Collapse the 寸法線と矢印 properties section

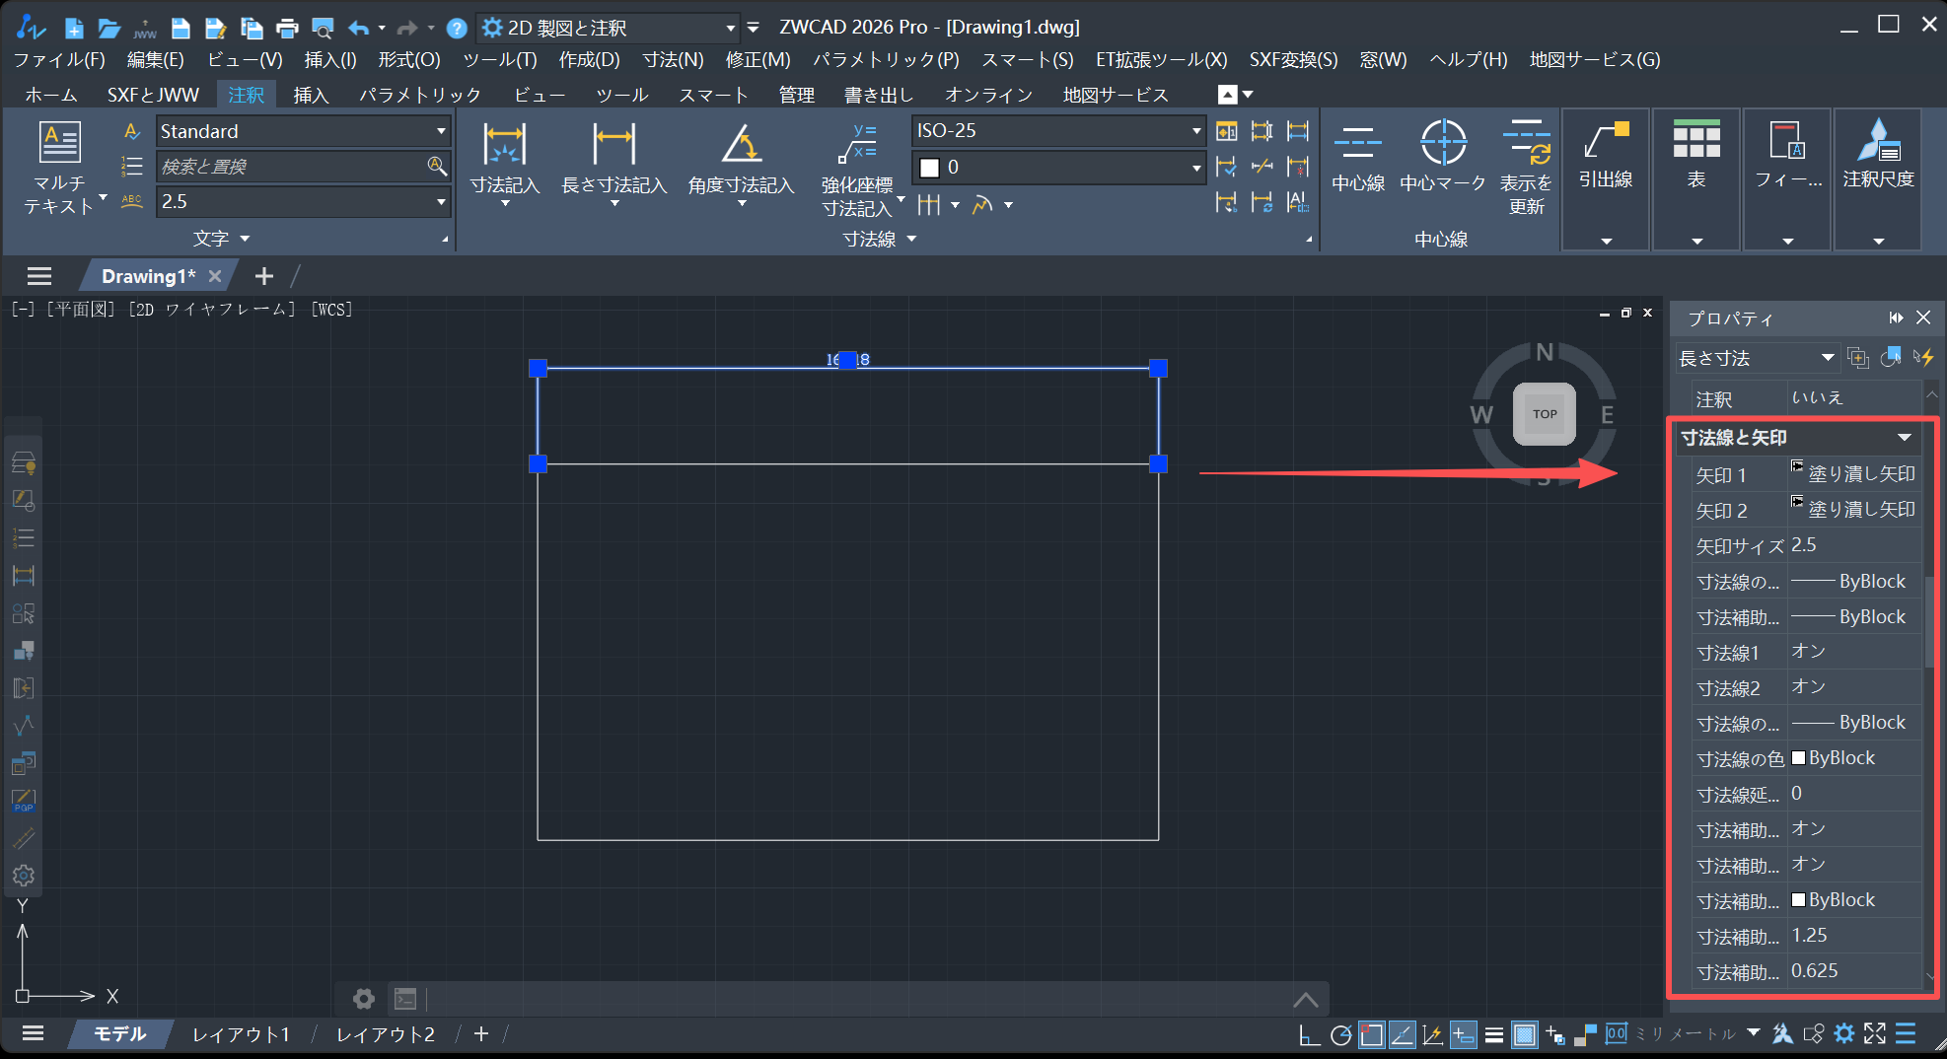(x=1904, y=438)
